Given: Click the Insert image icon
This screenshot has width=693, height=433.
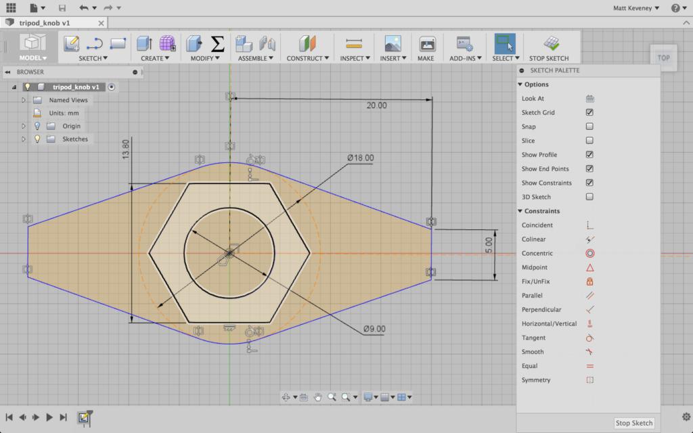Looking at the screenshot, I should (393, 44).
